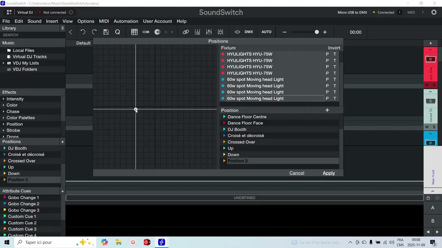Expand the Intensity effects category
Image resolution: width=442 pixels, height=248 pixels.
click(x=4, y=99)
